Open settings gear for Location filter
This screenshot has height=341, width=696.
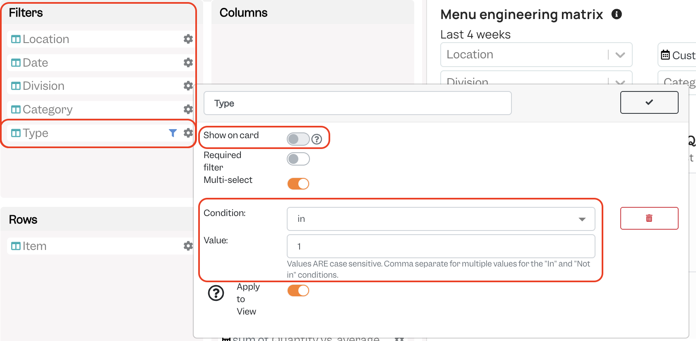(188, 39)
